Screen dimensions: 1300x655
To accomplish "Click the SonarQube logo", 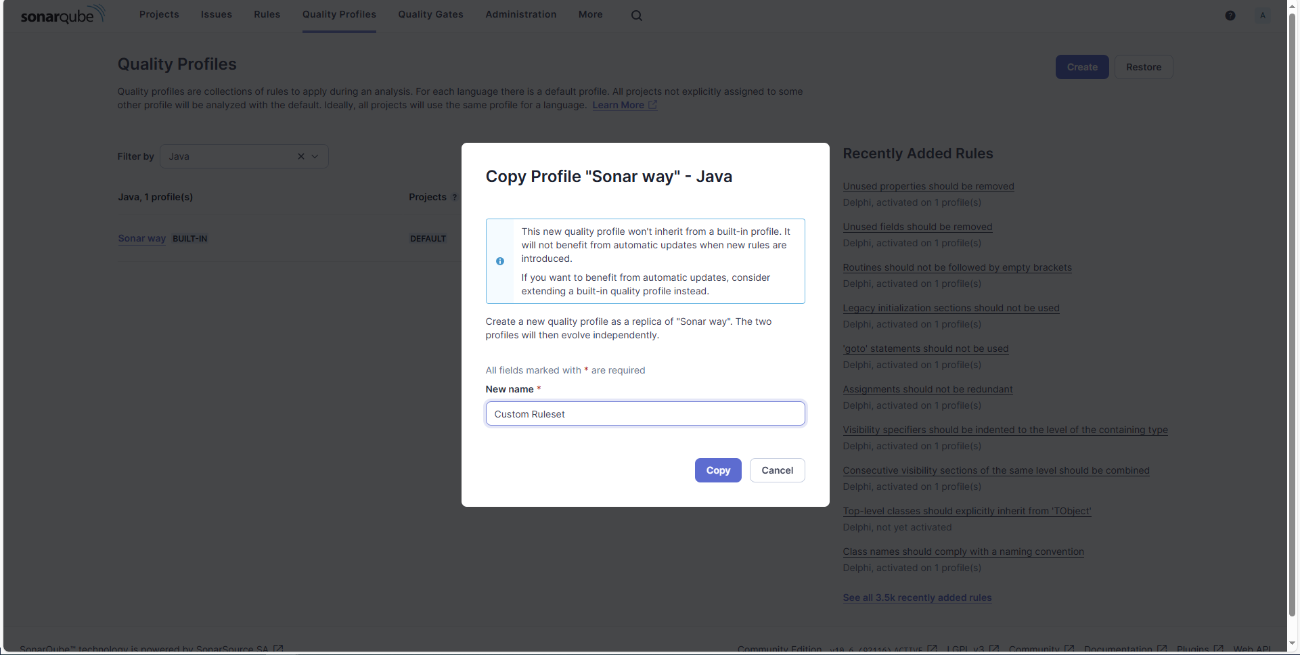I will 63,14.
